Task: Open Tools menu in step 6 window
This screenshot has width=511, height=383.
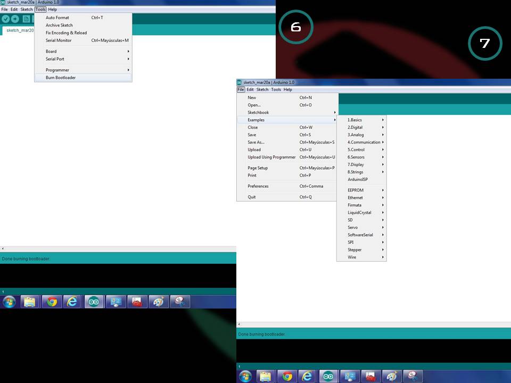Action: click(40, 10)
